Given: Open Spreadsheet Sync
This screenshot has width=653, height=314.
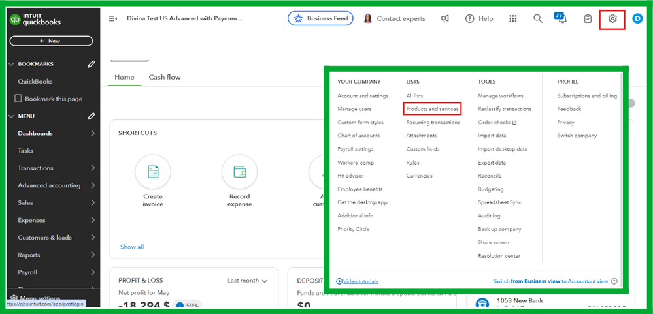Looking at the screenshot, I should click(500, 202).
